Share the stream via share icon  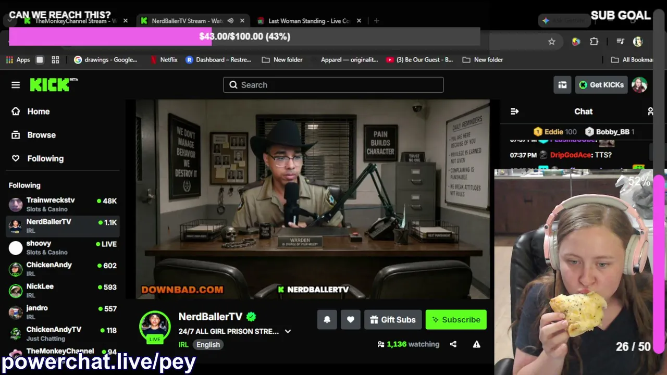pyautogui.click(x=453, y=344)
